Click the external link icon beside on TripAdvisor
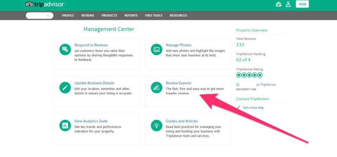Screen dimensions: 337x157 click(238, 85)
